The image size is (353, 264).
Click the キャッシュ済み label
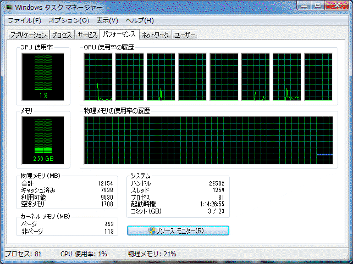pyautogui.click(x=38, y=190)
